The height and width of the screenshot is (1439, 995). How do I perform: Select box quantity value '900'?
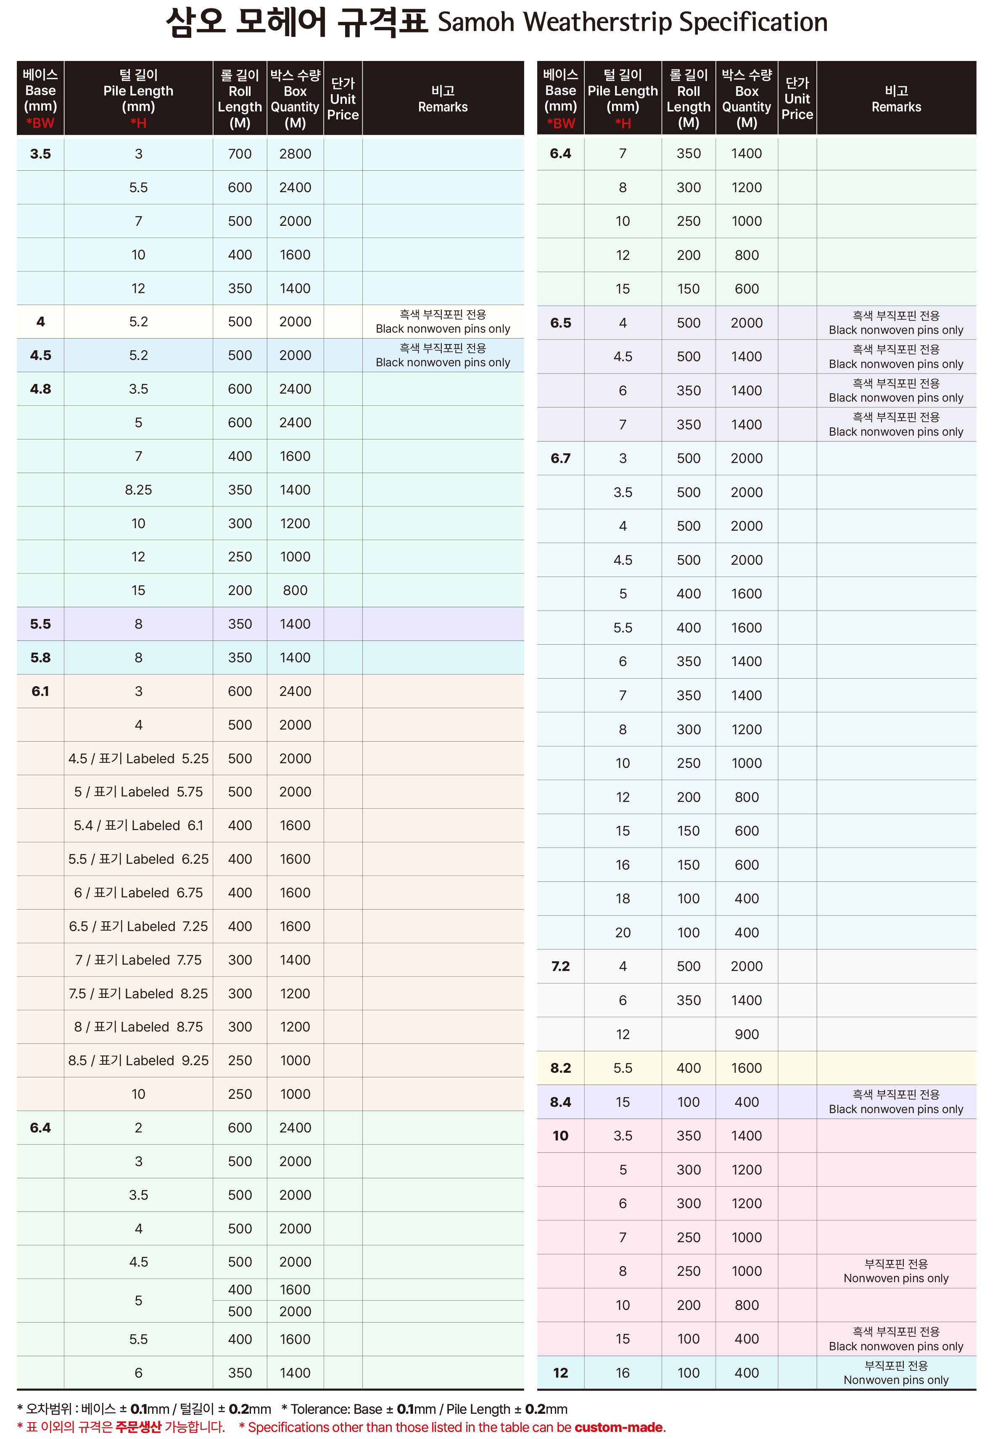[x=747, y=1034]
